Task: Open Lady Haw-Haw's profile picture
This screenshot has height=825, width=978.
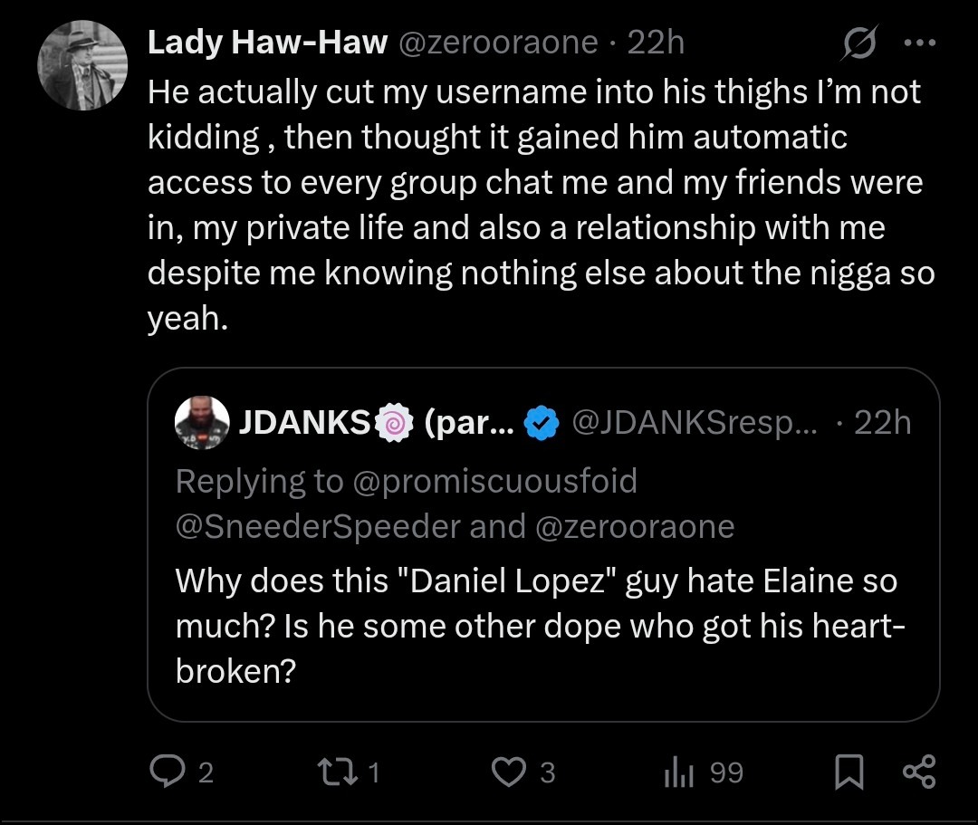Action: (82, 64)
